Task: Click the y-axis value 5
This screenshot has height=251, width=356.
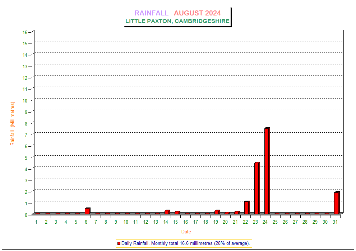Action: [x=26, y=158]
